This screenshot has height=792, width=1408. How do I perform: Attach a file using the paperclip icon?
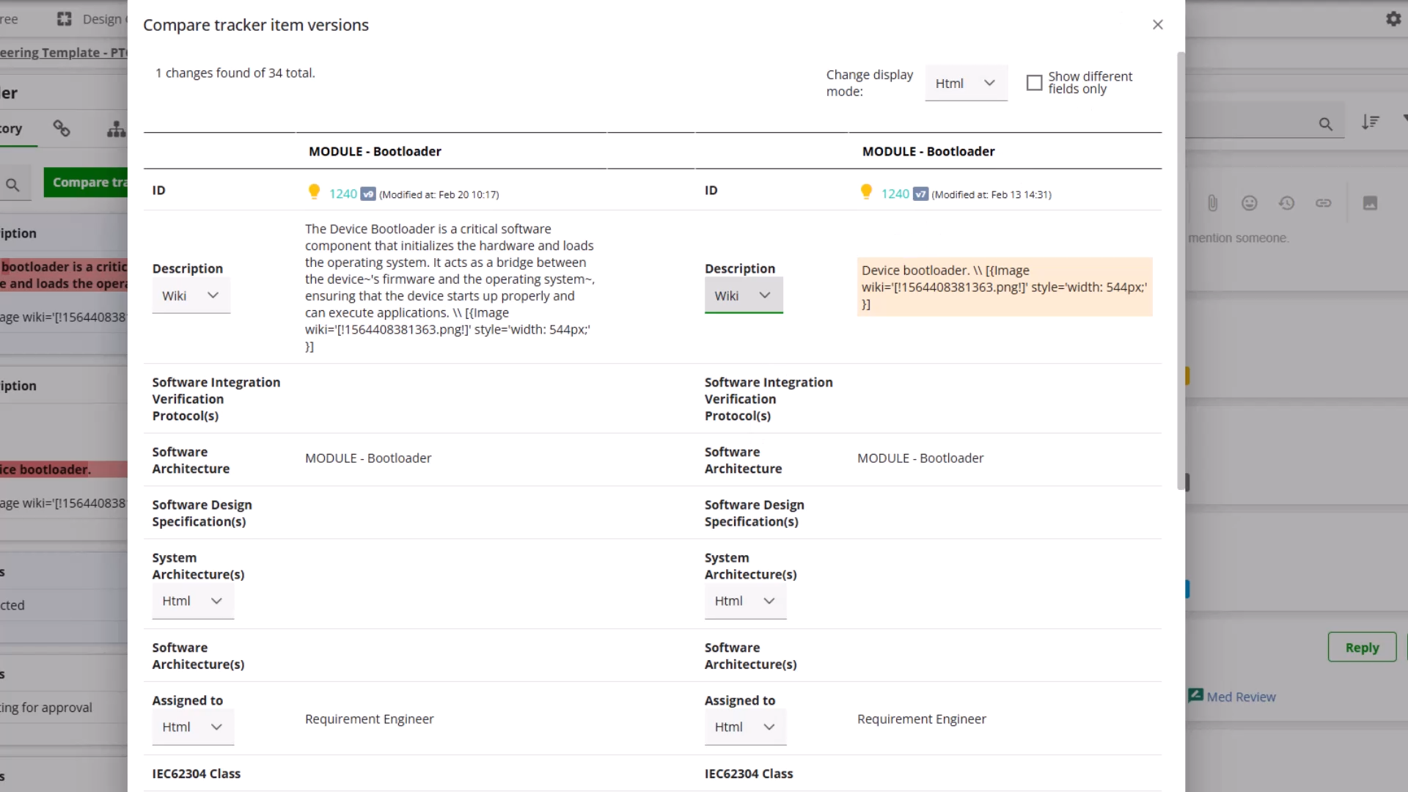[1212, 203]
